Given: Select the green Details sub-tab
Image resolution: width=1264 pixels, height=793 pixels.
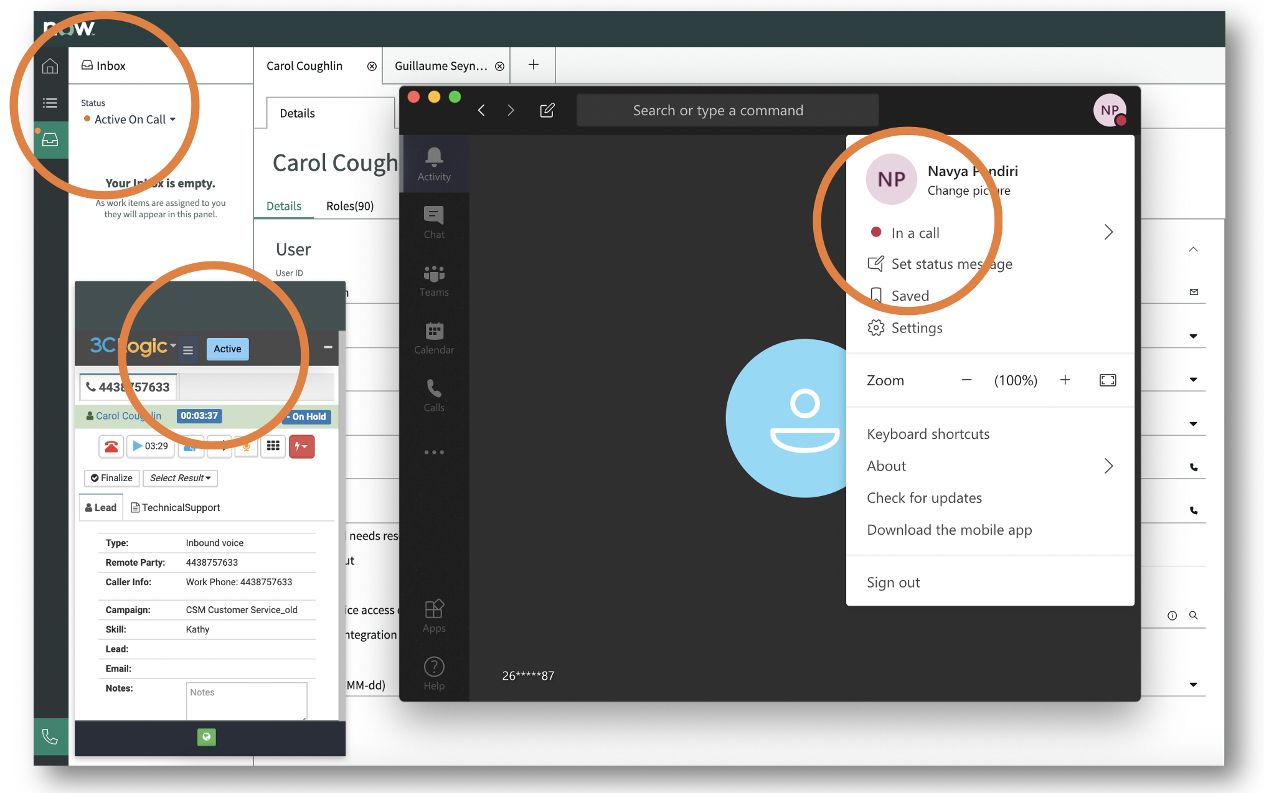Looking at the screenshot, I should pyautogui.click(x=284, y=206).
